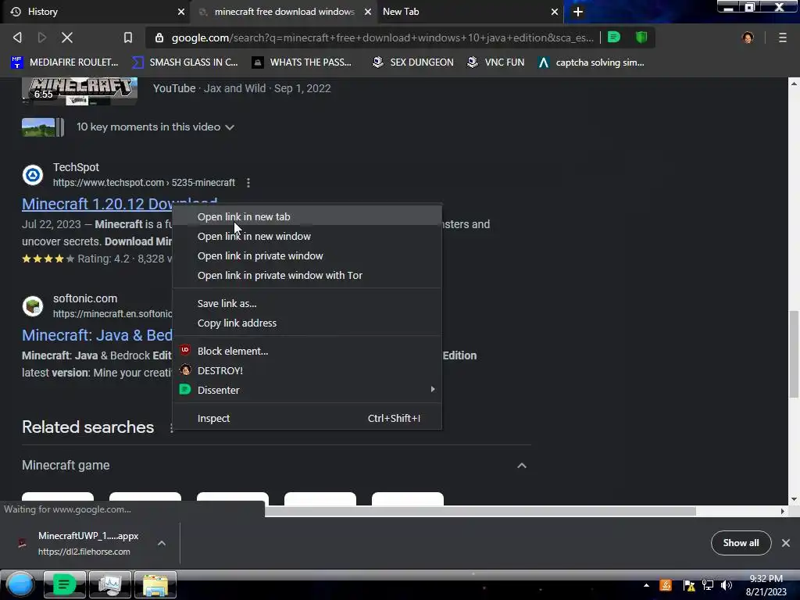The height and width of the screenshot is (600, 800).
Task: Stop page loading with the X button
Action: 67,37
